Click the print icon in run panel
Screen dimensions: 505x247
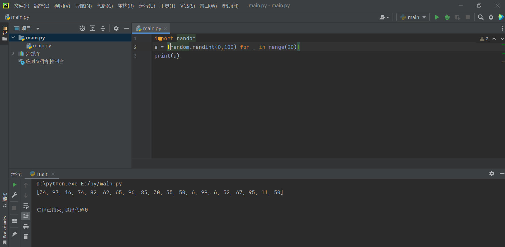[x=26, y=226]
